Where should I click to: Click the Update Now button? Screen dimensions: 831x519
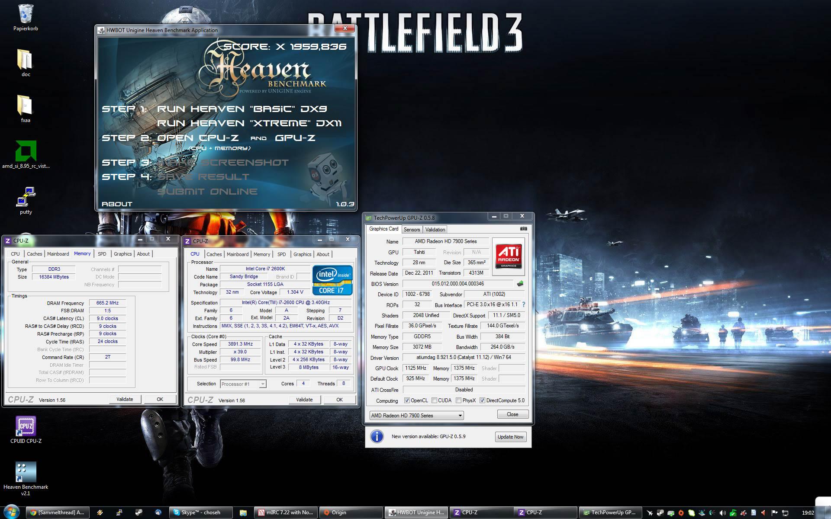(x=510, y=437)
